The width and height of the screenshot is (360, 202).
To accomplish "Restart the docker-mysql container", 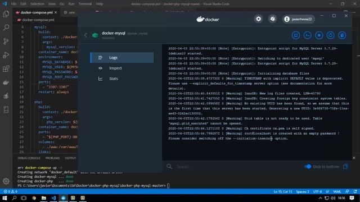I will (x=330, y=35).
